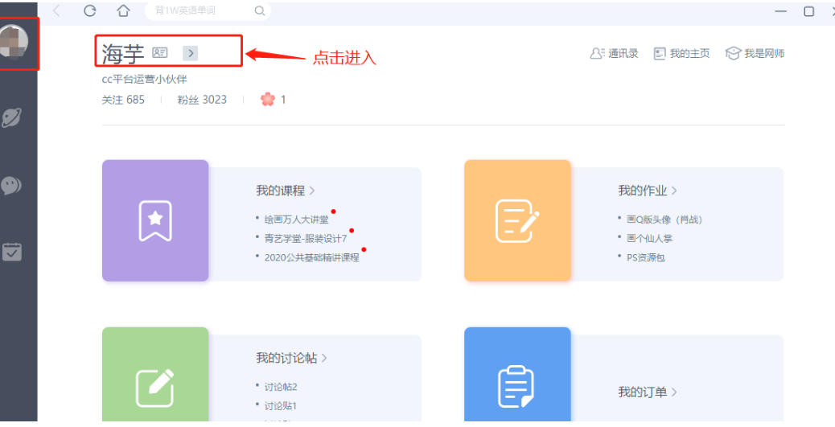Open course 青艺学堂-服装设计7
835x427 pixels.
[x=306, y=239]
